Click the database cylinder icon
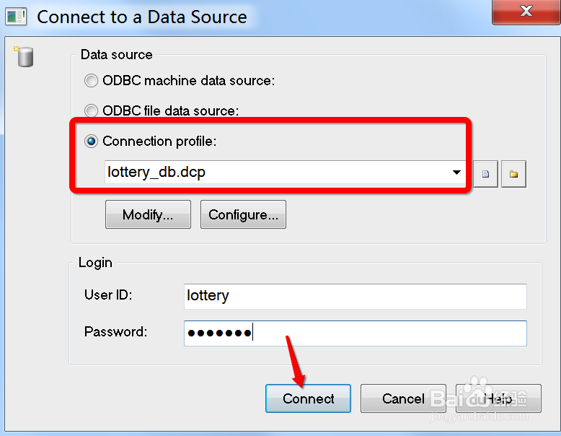The image size is (561, 436). (24, 56)
